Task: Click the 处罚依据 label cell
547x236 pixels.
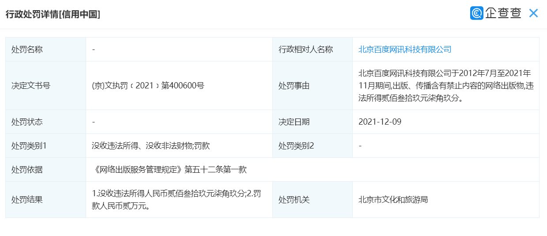Action: [x=46, y=170]
